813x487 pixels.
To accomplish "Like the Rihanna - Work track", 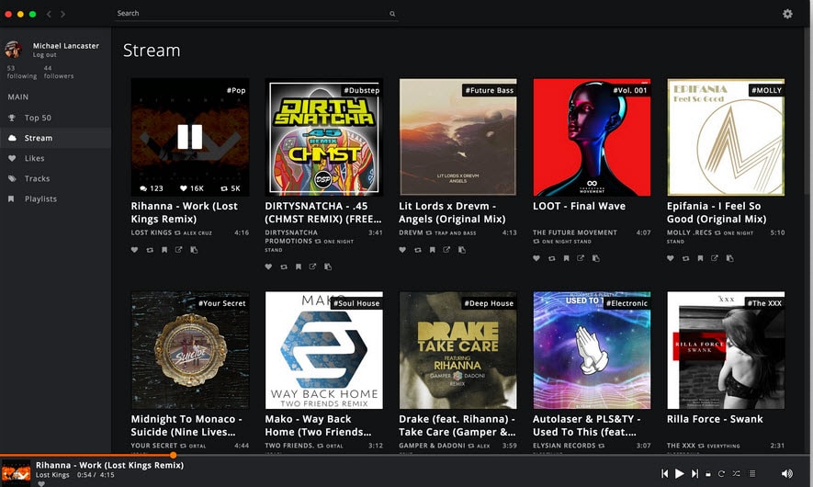I will [135, 250].
